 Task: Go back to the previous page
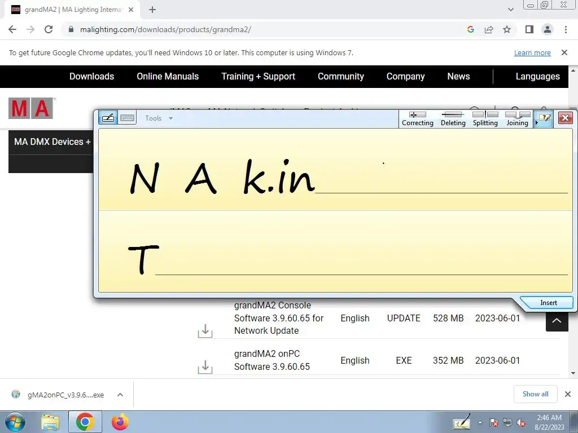[12, 29]
